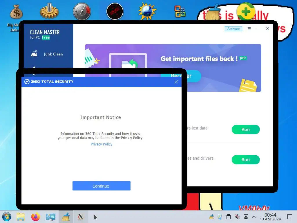Click the muted volume tray icon

pos(237,217)
